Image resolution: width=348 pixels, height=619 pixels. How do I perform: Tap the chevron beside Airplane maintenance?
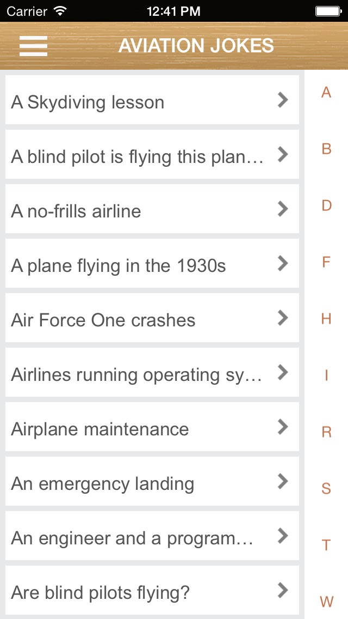tap(282, 427)
